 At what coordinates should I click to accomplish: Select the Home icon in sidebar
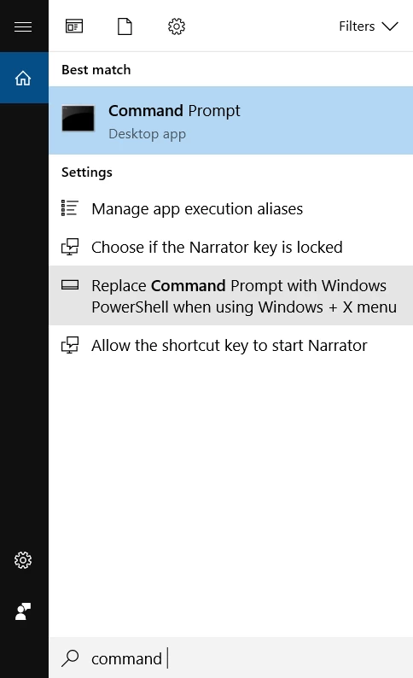click(23, 78)
